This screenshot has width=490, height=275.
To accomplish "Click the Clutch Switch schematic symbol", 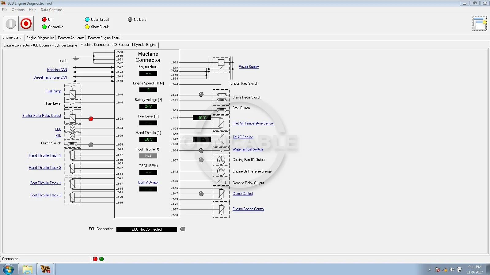I will [73, 143].
